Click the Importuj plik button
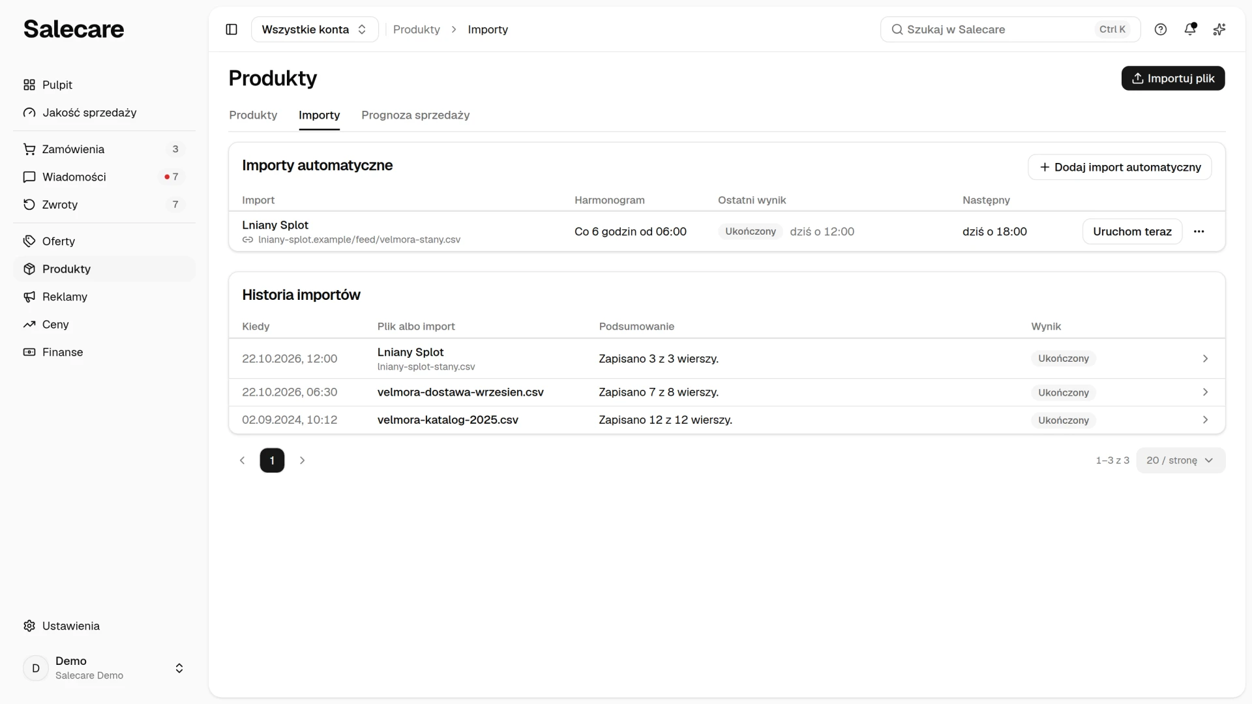 [1172, 78]
